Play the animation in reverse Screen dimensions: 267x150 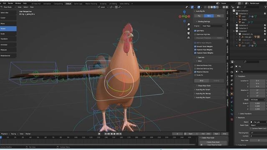click(x=111, y=134)
